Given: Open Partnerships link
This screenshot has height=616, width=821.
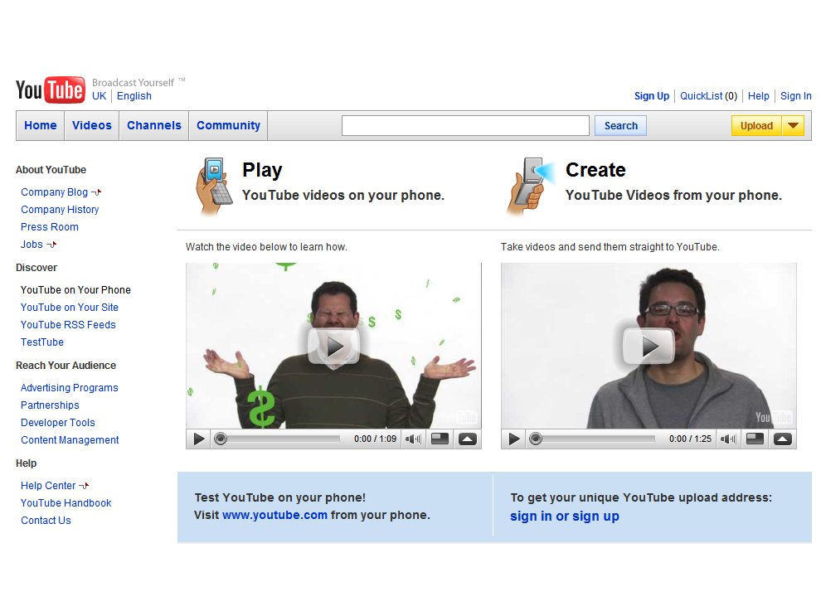Looking at the screenshot, I should click(x=51, y=405).
